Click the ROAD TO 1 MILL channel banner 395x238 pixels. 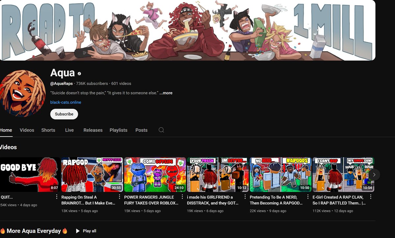pos(188,30)
